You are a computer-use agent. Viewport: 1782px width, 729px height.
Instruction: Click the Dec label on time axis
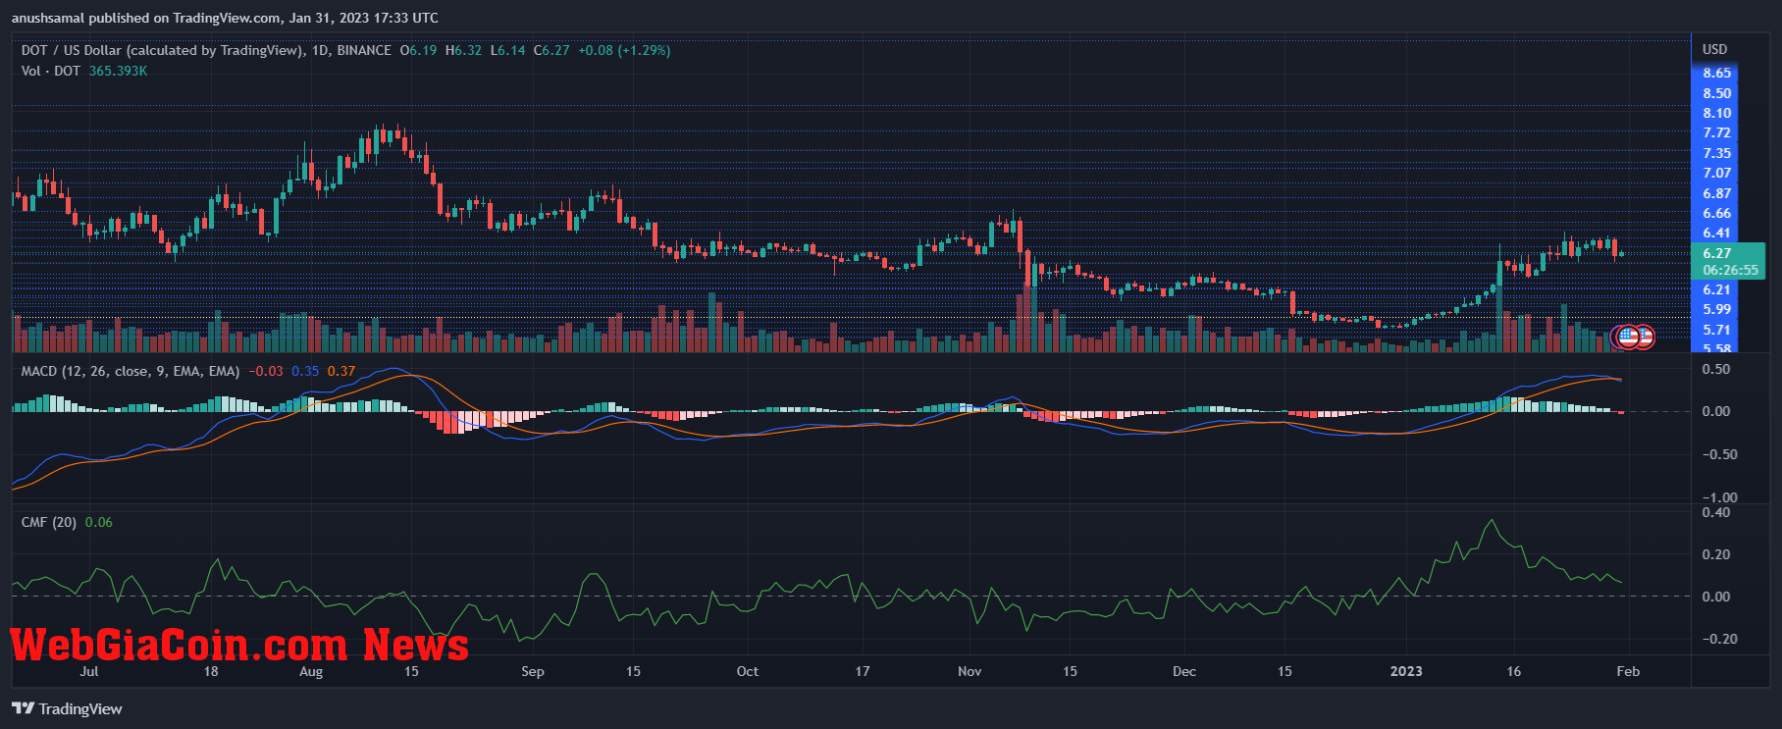click(x=1184, y=671)
